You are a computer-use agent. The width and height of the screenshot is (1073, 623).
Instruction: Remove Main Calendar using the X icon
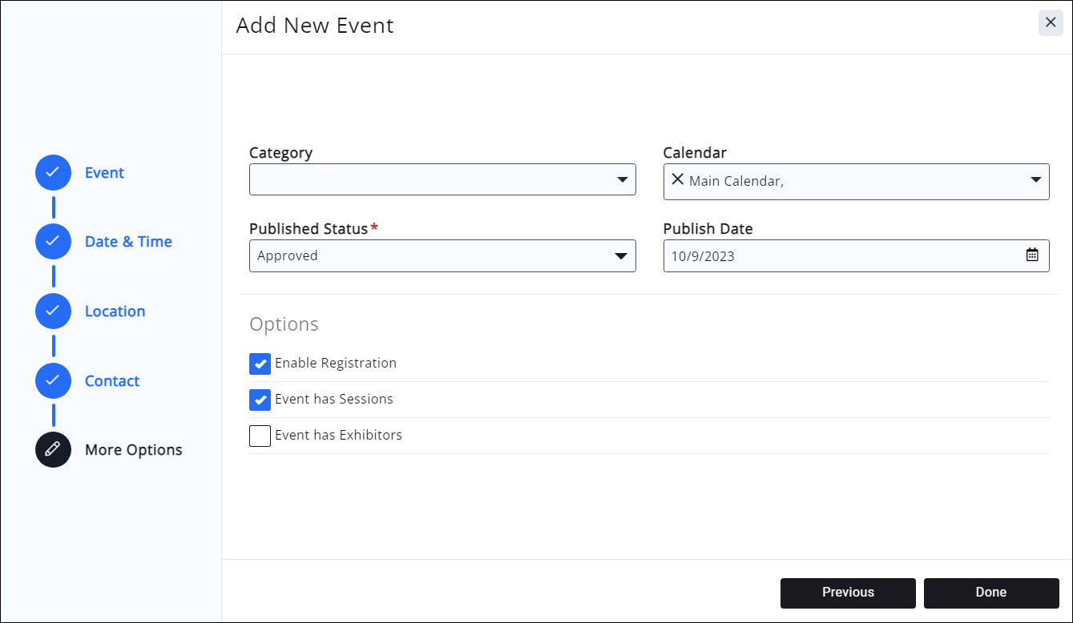coord(678,180)
